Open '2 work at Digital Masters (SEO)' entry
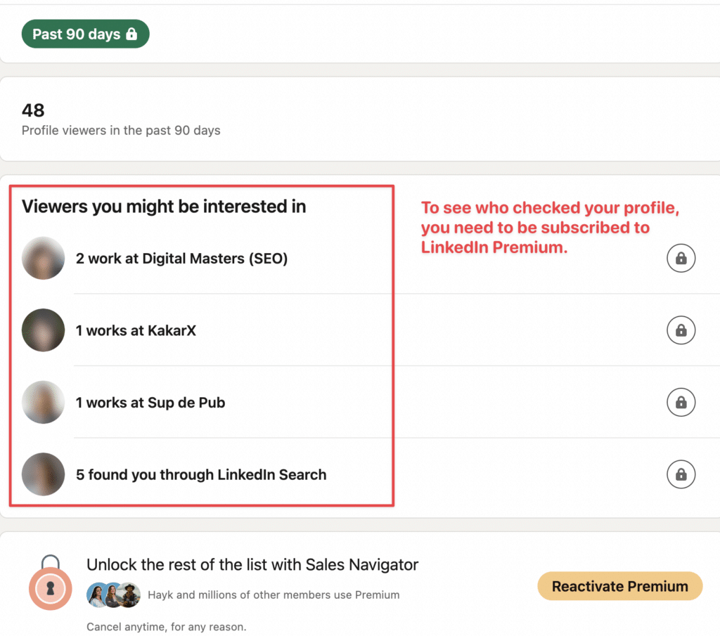 click(182, 259)
